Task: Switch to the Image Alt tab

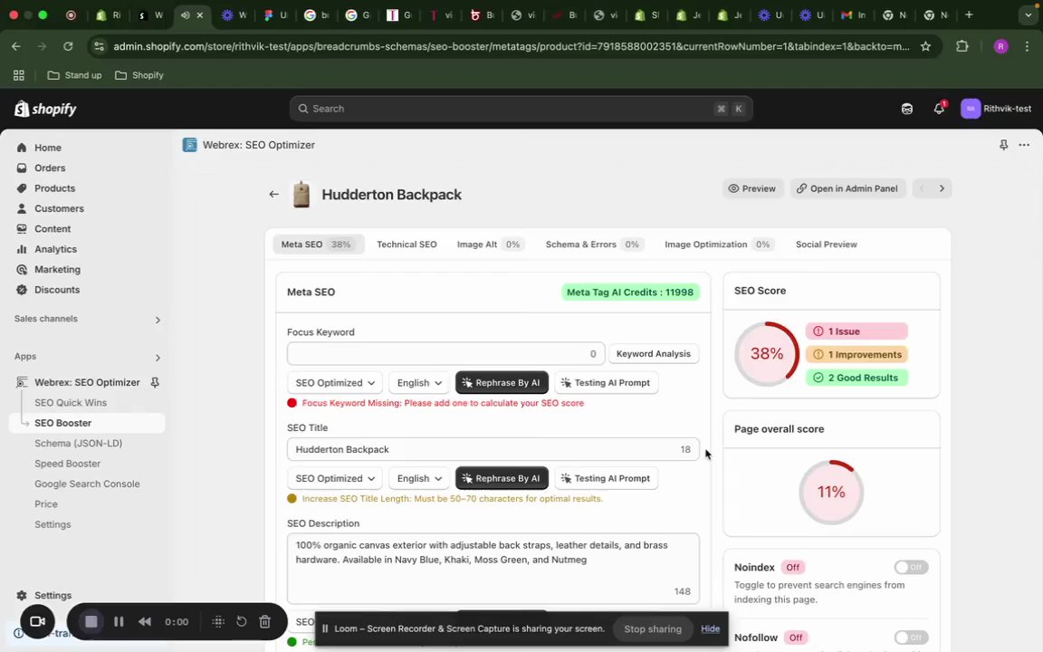Action: coord(490,244)
